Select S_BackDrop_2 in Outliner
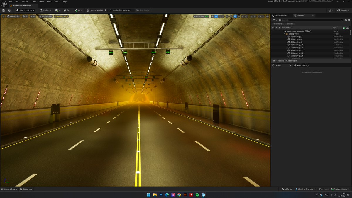 tap(297, 37)
